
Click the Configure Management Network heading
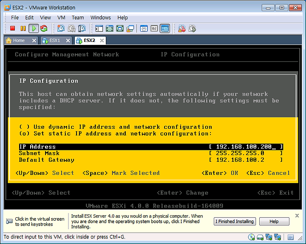coord(67,55)
